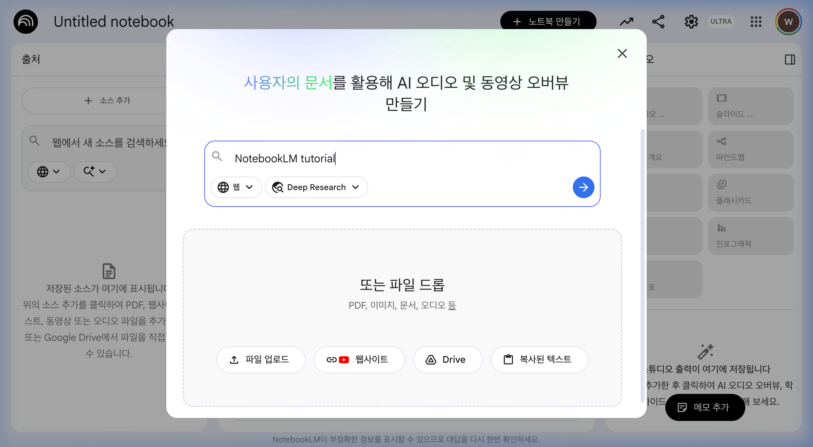
Task: Click the 노트북 만들기 button
Action: (548, 21)
